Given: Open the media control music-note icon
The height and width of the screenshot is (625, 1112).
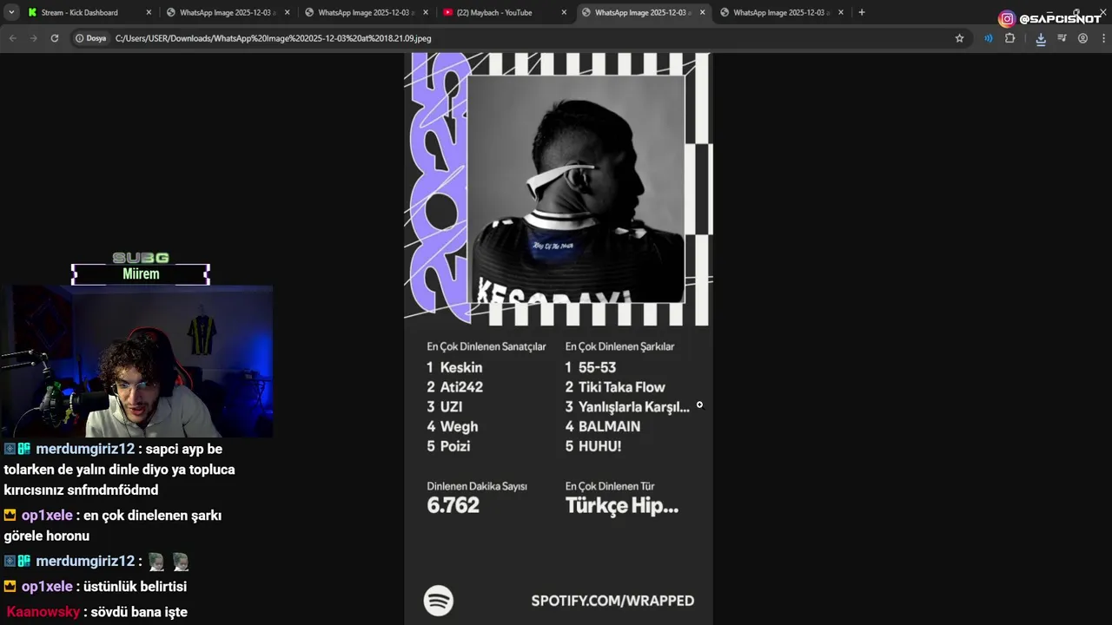Looking at the screenshot, I should pos(1062,38).
